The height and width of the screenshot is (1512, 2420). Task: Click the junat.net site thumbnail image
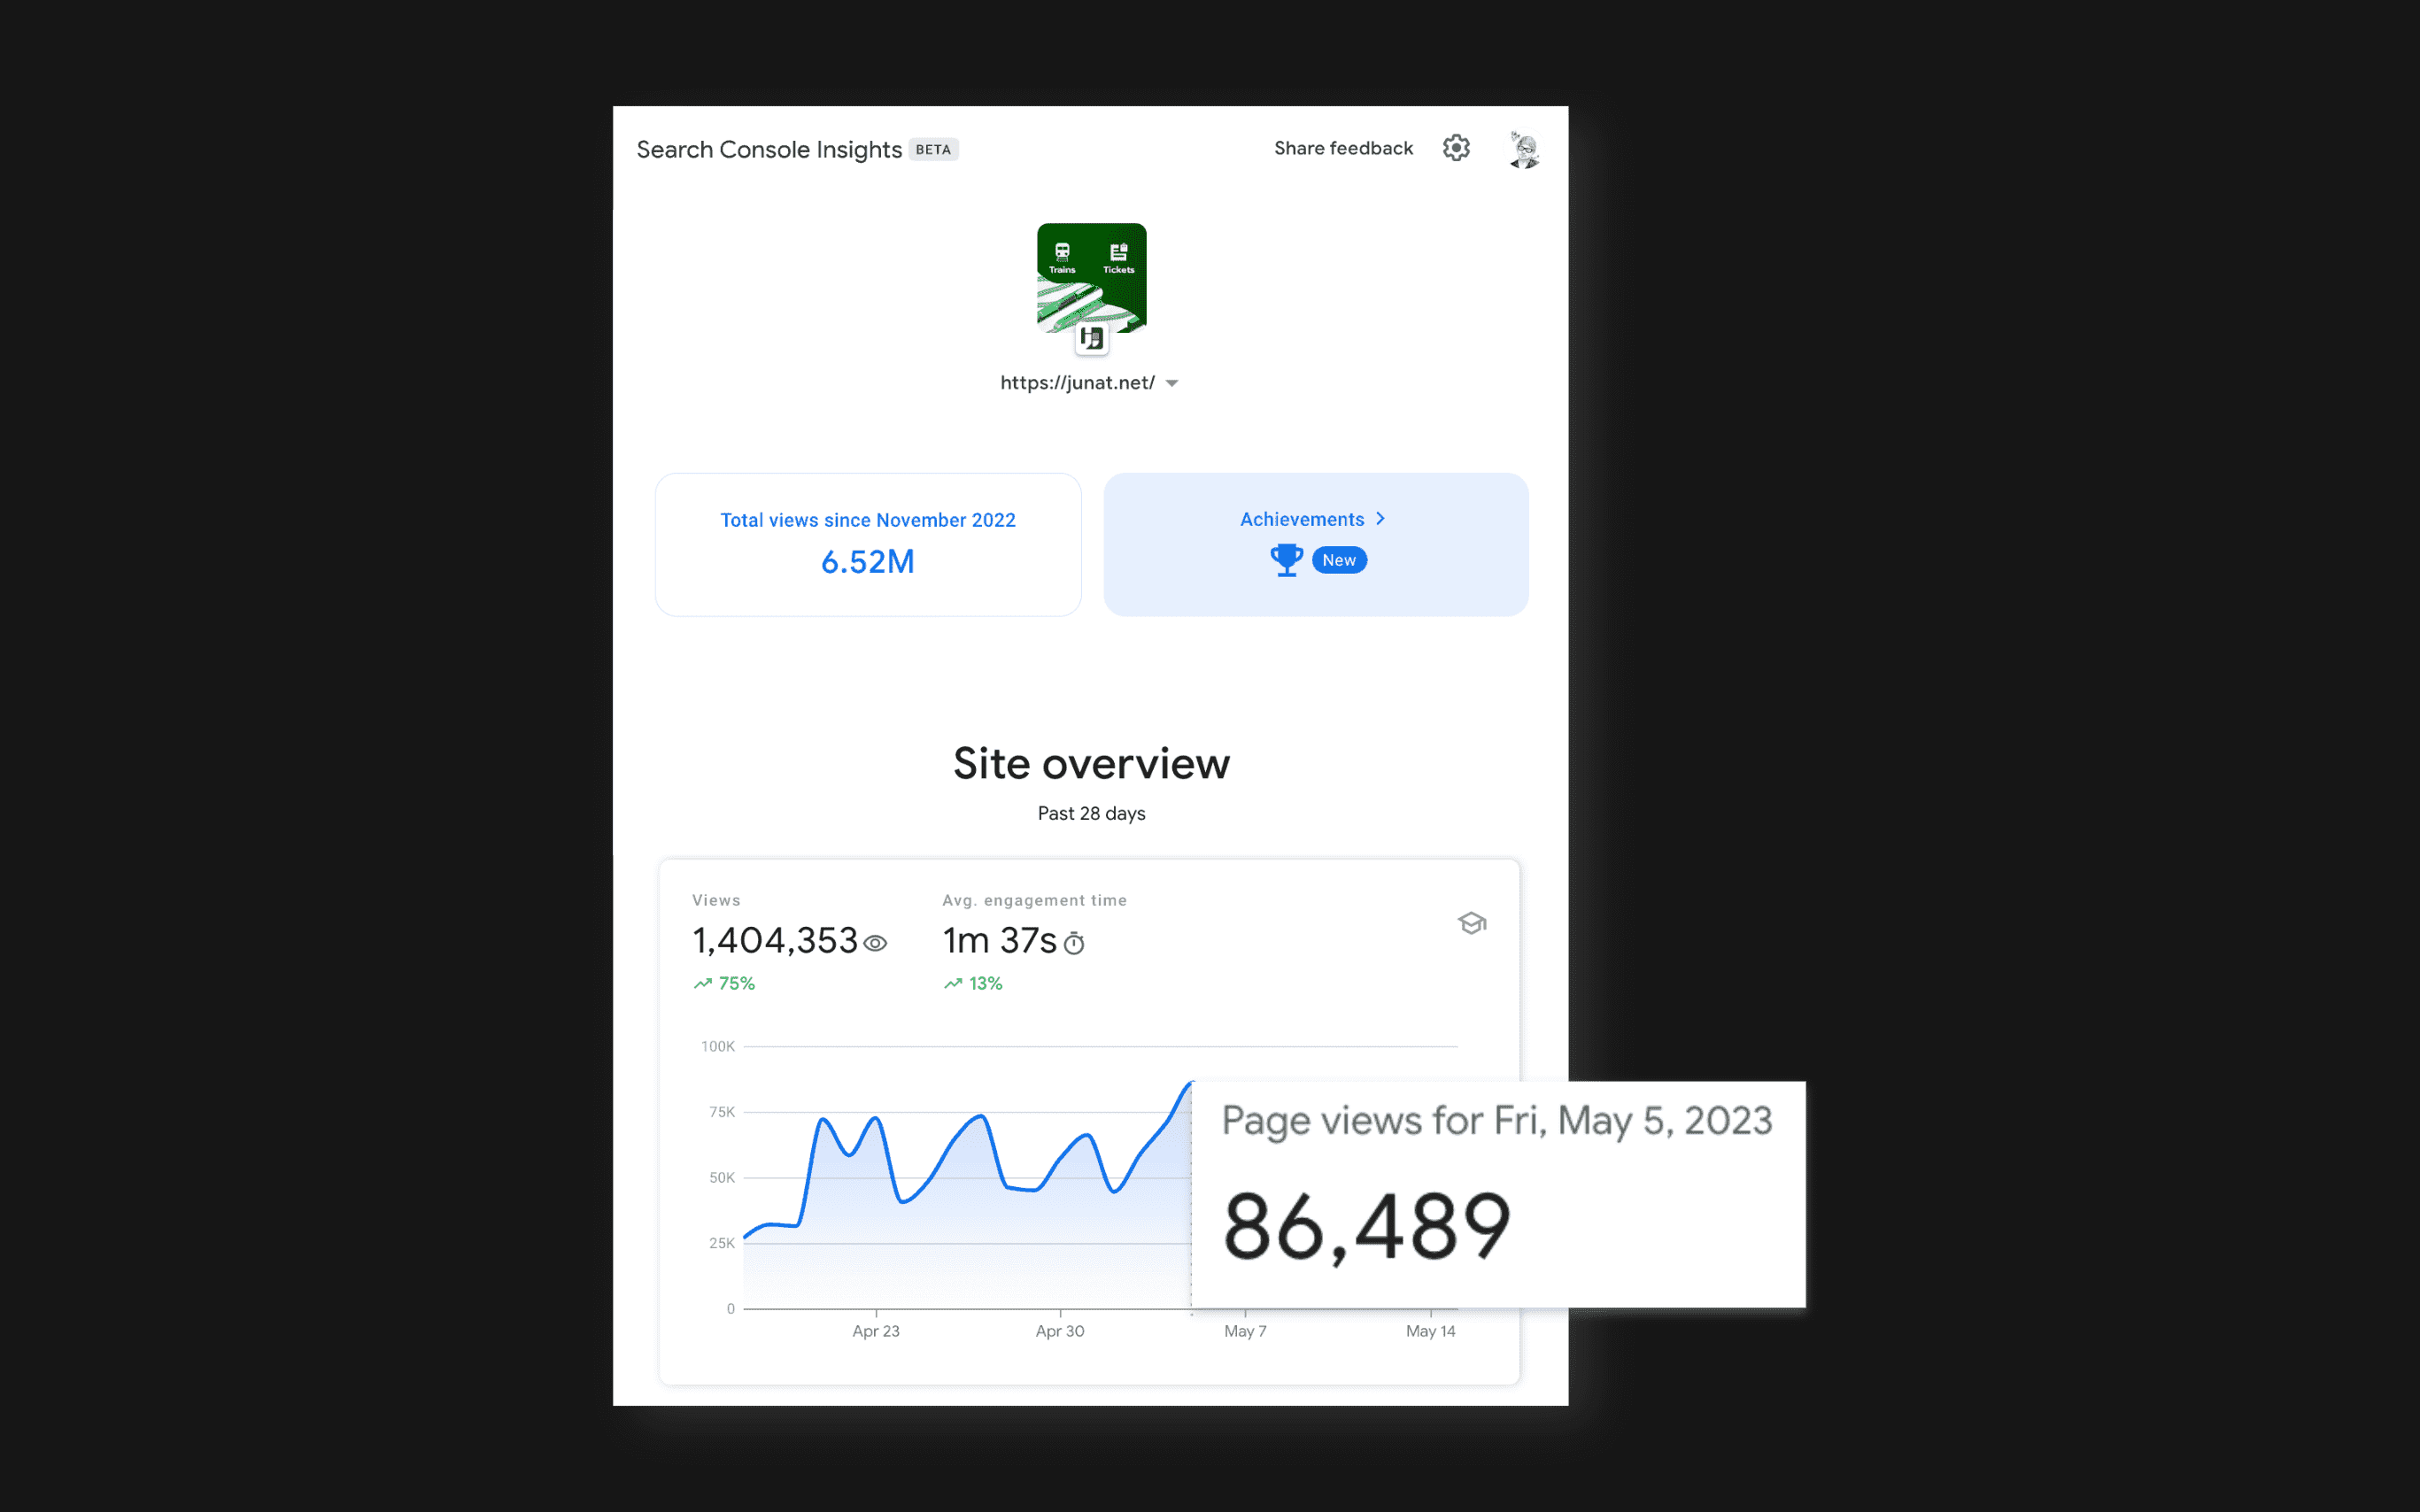tap(1091, 277)
